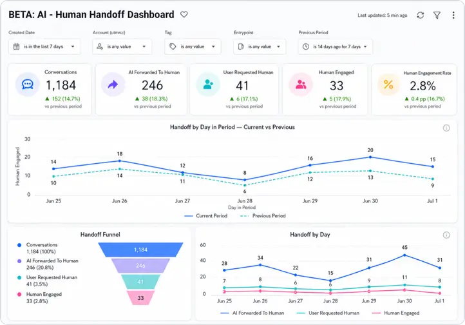Click the 'Human Engaged 33 (2.8%)' funnel legend entry
Image resolution: width=465 pixels, height=325 pixels.
tap(39, 298)
